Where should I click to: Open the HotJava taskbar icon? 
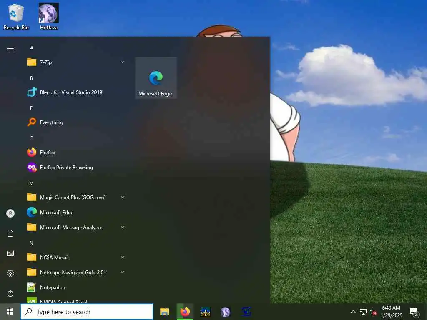click(x=226, y=312)
